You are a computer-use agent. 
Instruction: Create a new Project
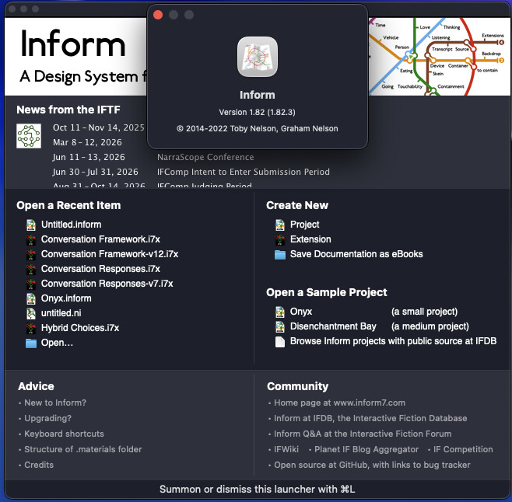(x=304, y=225)
